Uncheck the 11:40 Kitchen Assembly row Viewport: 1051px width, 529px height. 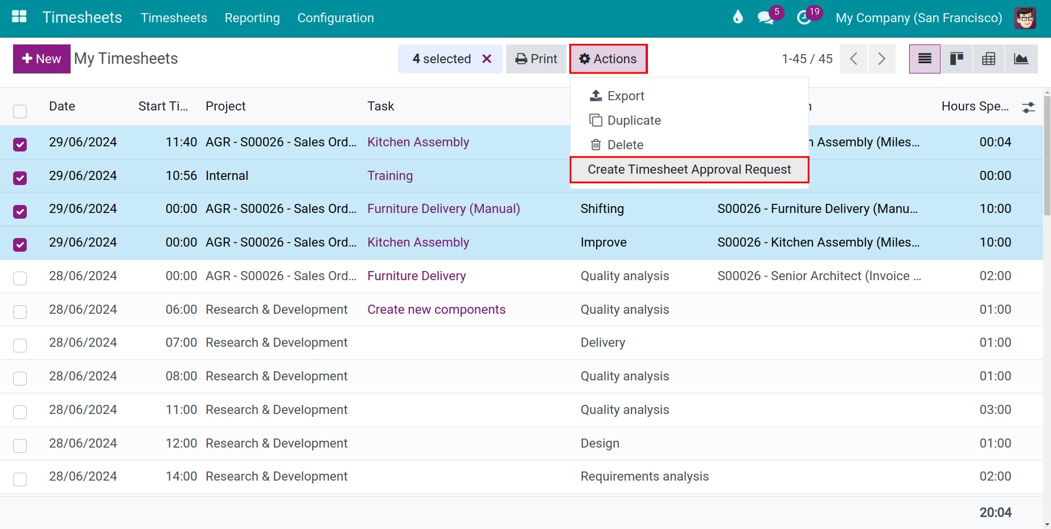click(20, 145)
